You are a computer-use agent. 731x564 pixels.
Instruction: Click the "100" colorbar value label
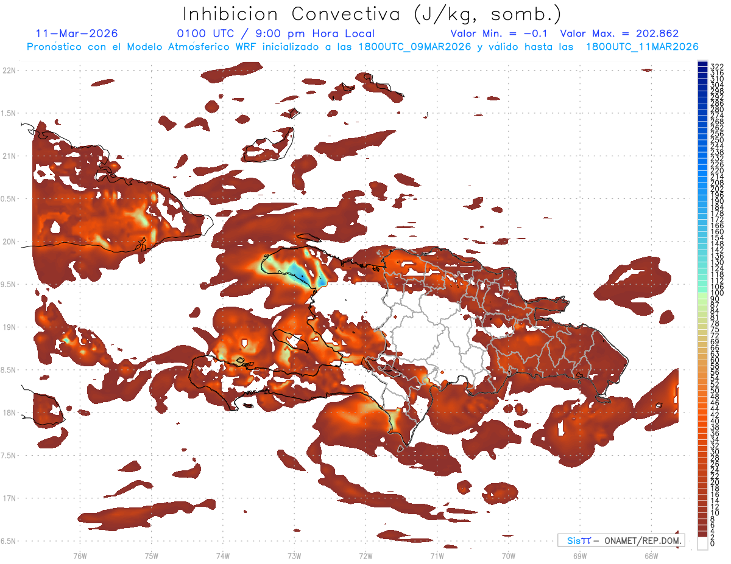pyautogui.click(x=717, y=293)
